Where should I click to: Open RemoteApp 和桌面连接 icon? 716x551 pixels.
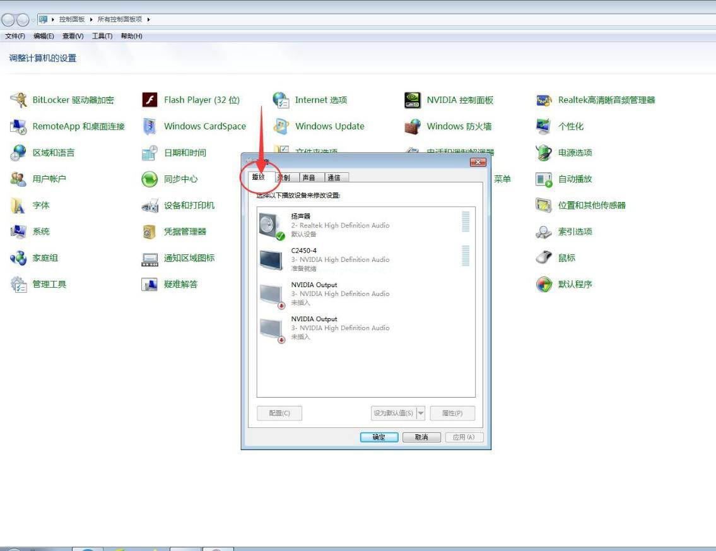coord(19,126)
